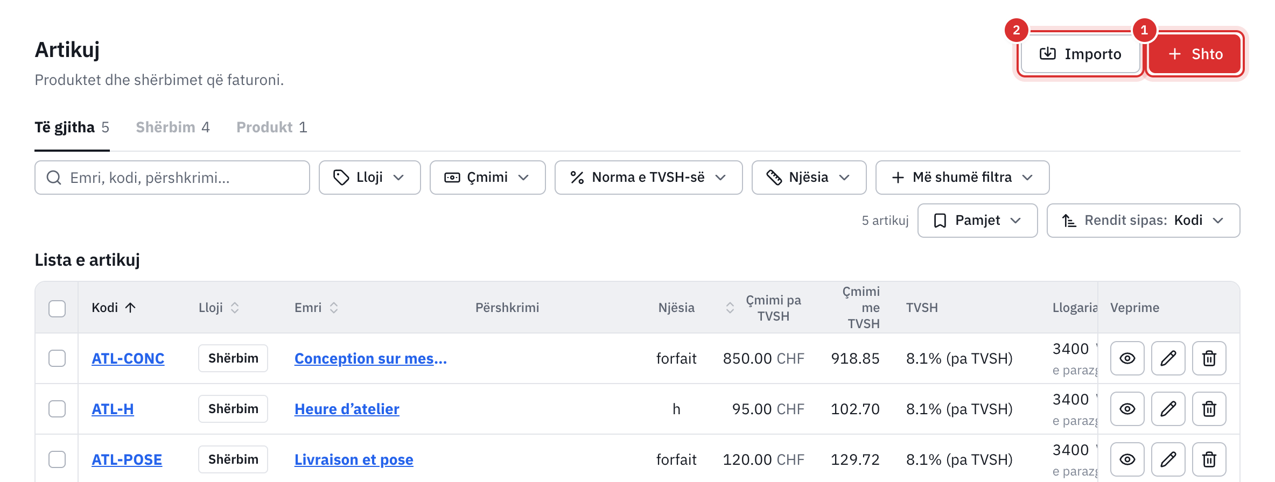The width and height of the screenshot is (1275, 482).
Task: Delete the ATL-CONC item trash icon
Action: coord(1209,358)
